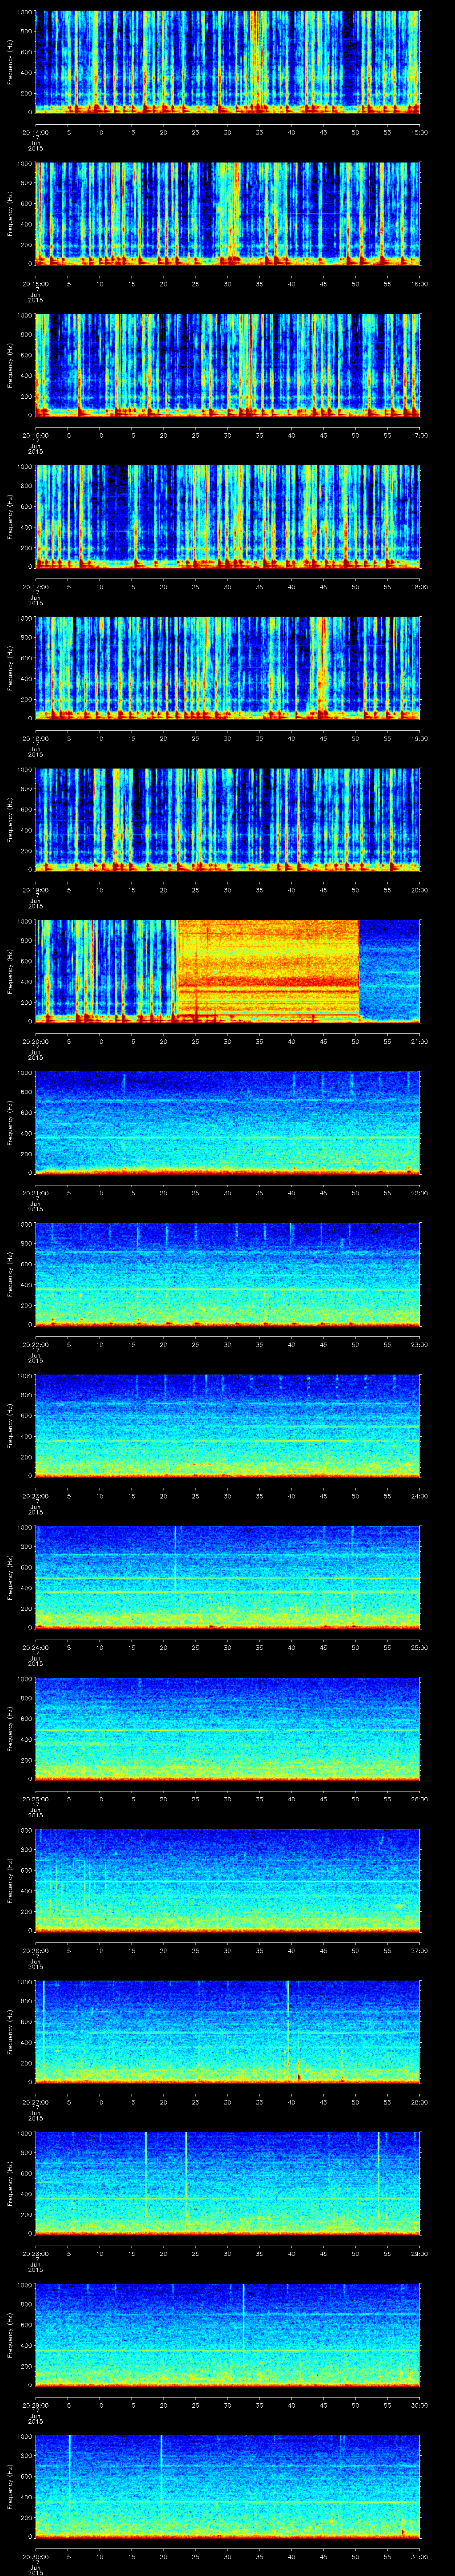Click the 27:00 end time label

pyautogui.click(x=420, y=1951)
